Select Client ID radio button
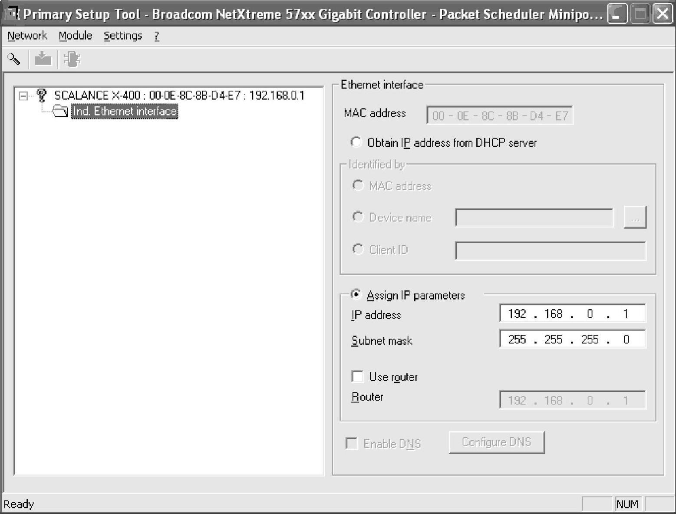 pyautogui.click(x=358, y=249)
